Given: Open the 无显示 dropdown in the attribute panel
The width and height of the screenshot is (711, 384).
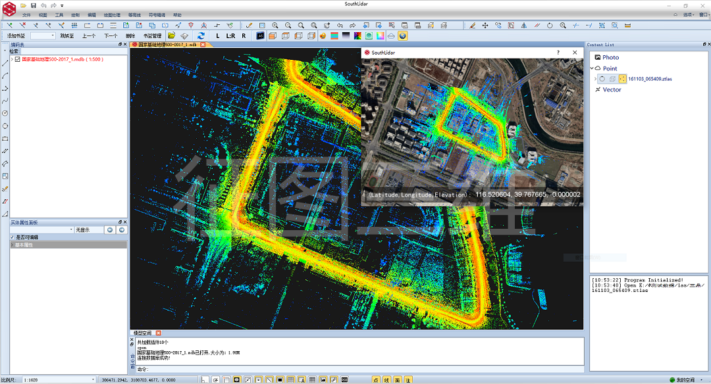Looking at the screenshot, I should tap(89, 230).
